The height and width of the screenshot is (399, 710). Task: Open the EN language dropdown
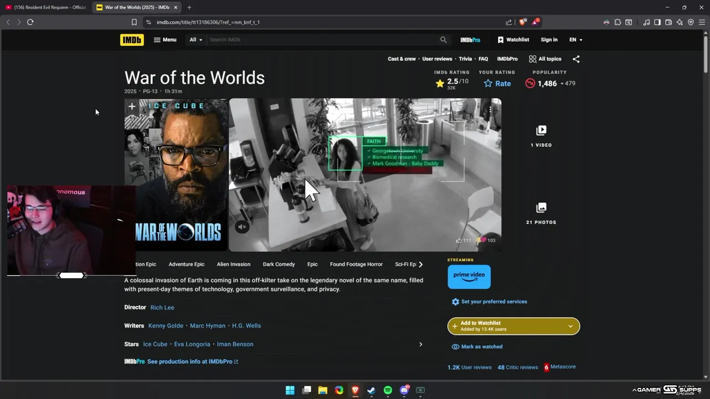(x=576, y=40)
